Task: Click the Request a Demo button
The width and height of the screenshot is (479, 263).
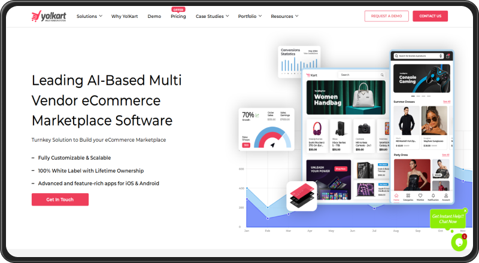Action: (x=386, y=16)
